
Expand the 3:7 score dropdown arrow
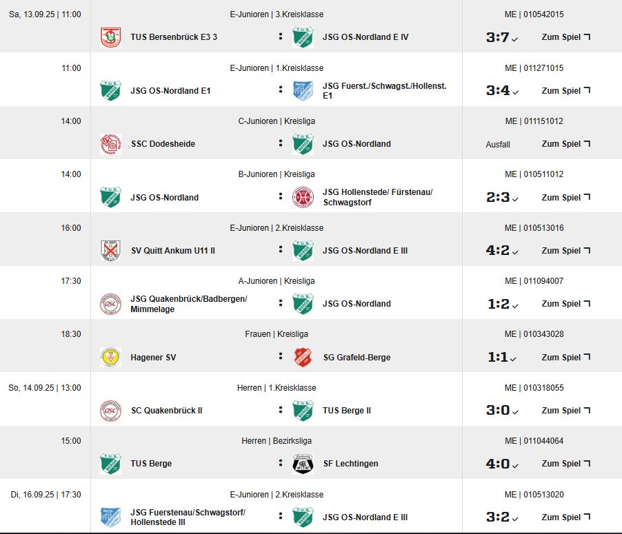(x=514, y=39)
